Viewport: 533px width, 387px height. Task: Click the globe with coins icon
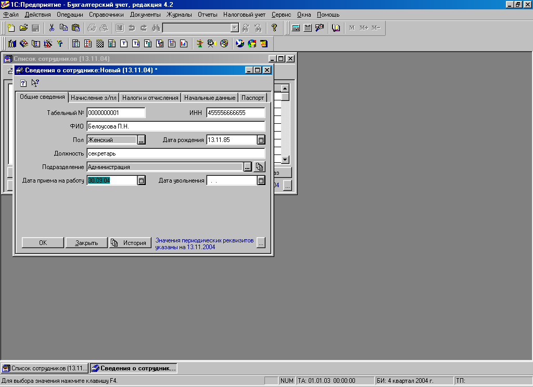tap(252, 44)
